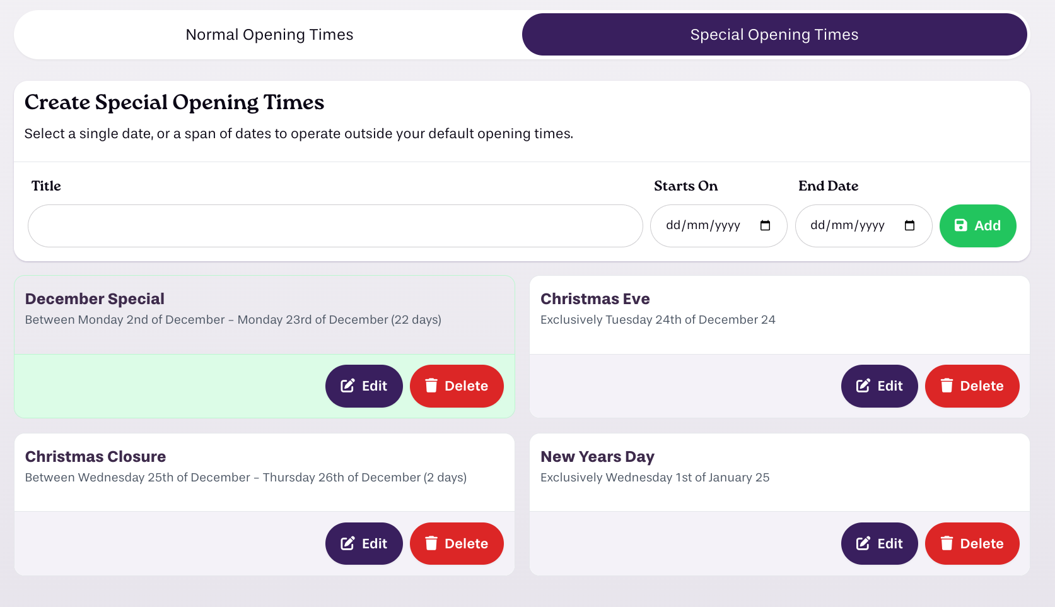Open calendar picker in End Date field
This screenshot has width=1055, height=607.
click(x=909, y=225)
